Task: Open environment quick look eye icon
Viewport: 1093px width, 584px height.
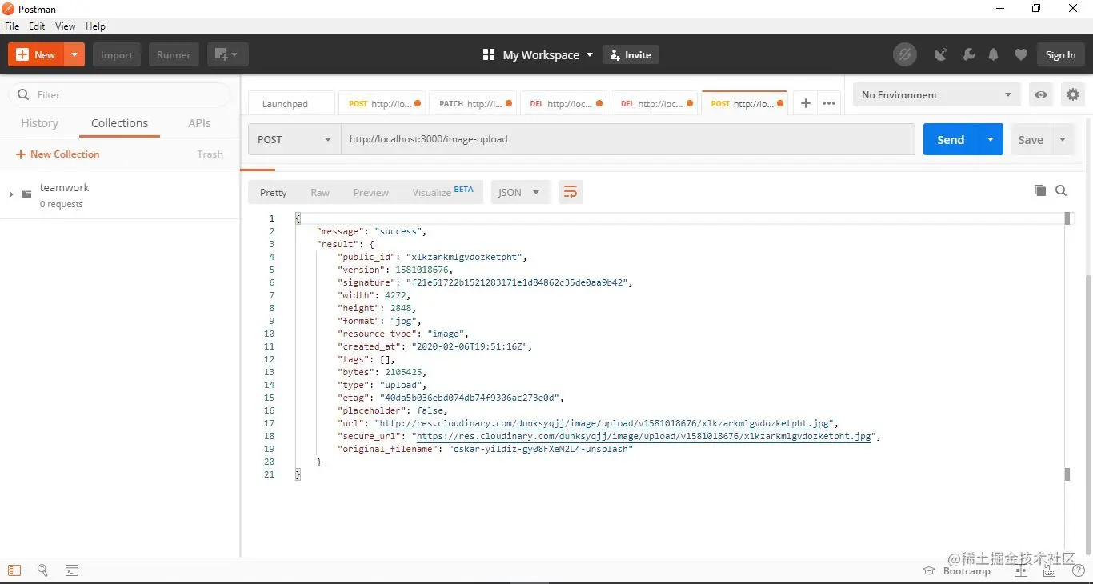Action: tap(1041, 94)
